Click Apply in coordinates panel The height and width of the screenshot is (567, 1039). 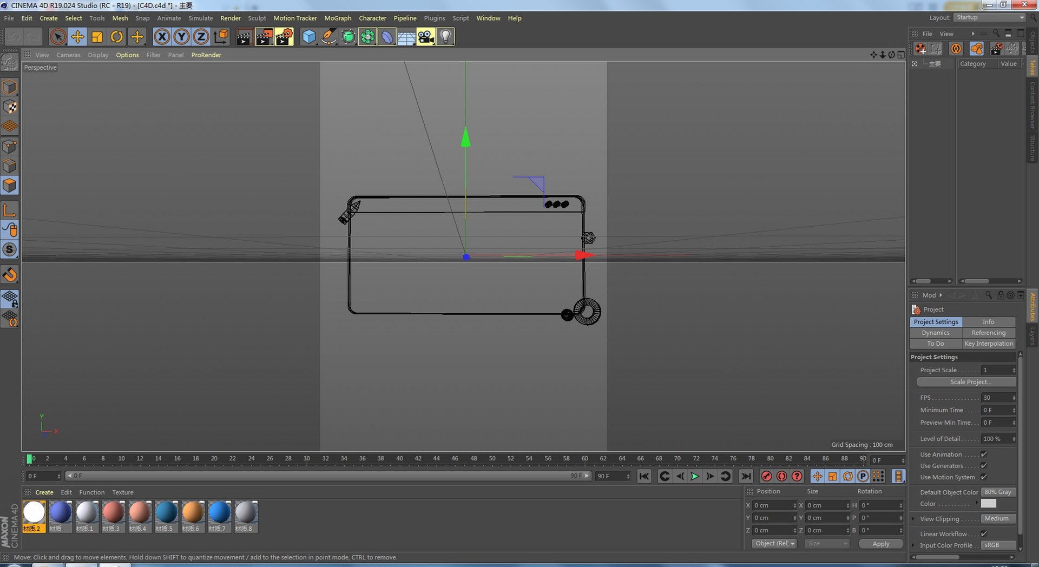[x=881, y=544]
